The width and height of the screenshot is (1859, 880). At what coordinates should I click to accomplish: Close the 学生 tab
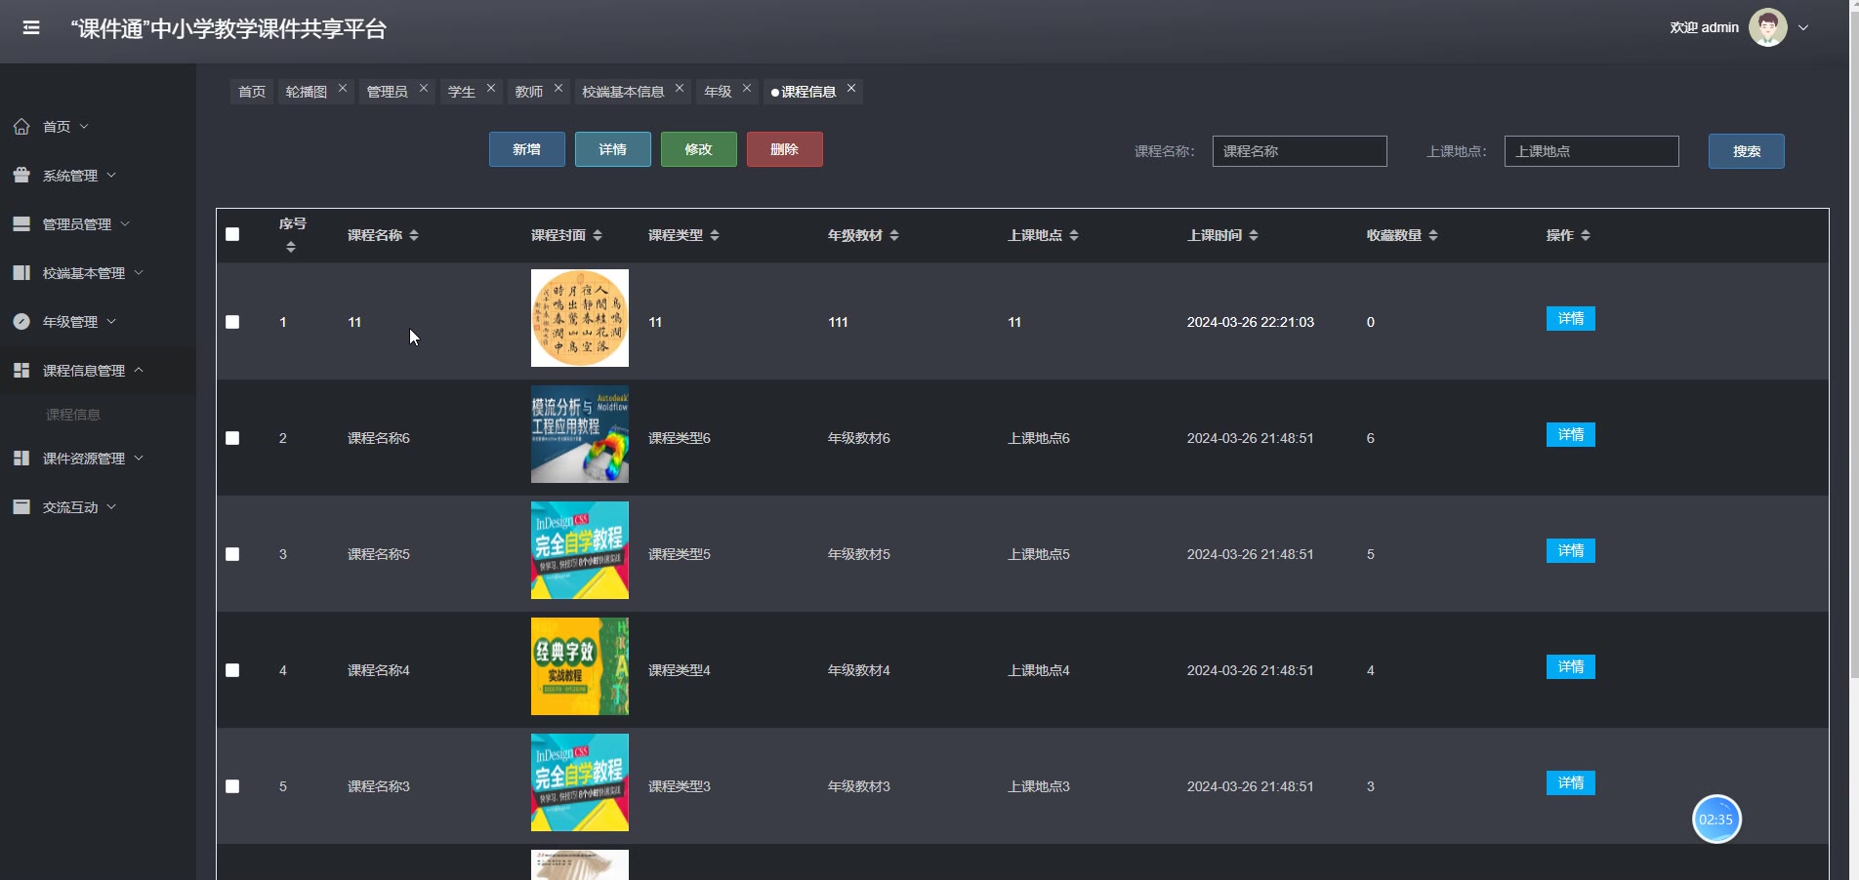pos(491,88)
